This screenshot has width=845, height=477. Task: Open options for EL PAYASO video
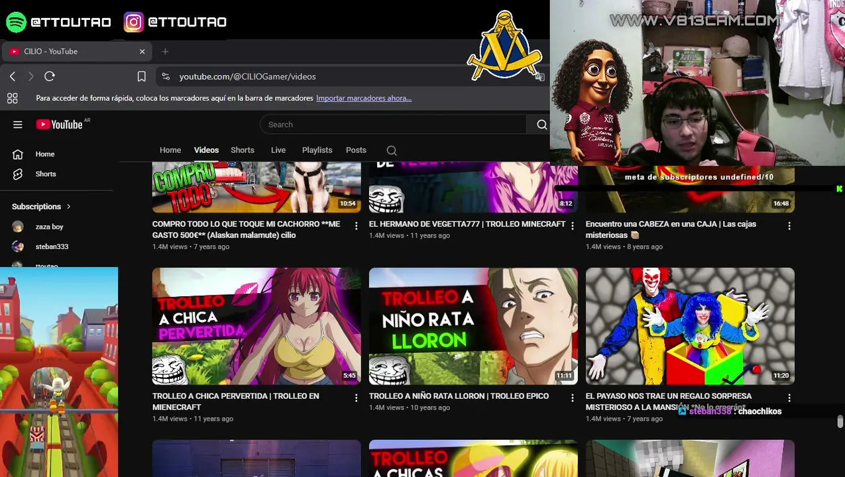[x=789, y=398]
